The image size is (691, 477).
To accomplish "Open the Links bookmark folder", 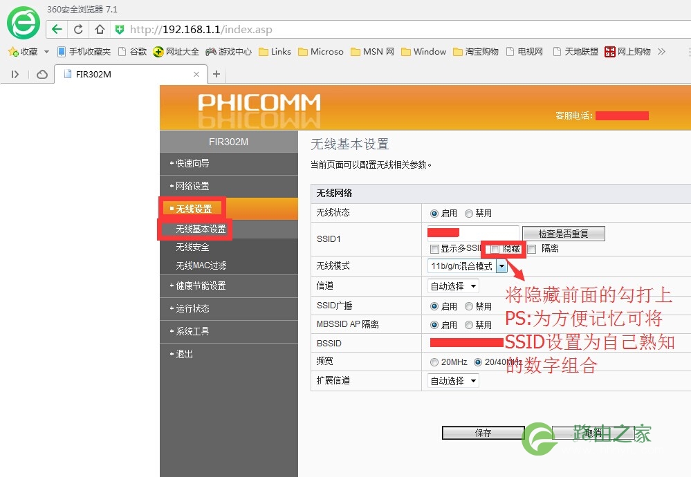I will click(275, 52).
